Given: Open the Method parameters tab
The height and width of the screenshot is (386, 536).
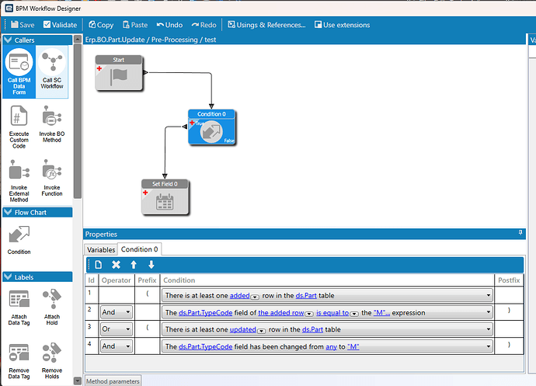Looking at the screenshot, I should pyautogui.click(x=113, y=381).
